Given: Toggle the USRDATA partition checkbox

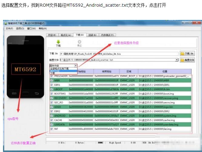Looking at the screenshot, I should point(52,125).
